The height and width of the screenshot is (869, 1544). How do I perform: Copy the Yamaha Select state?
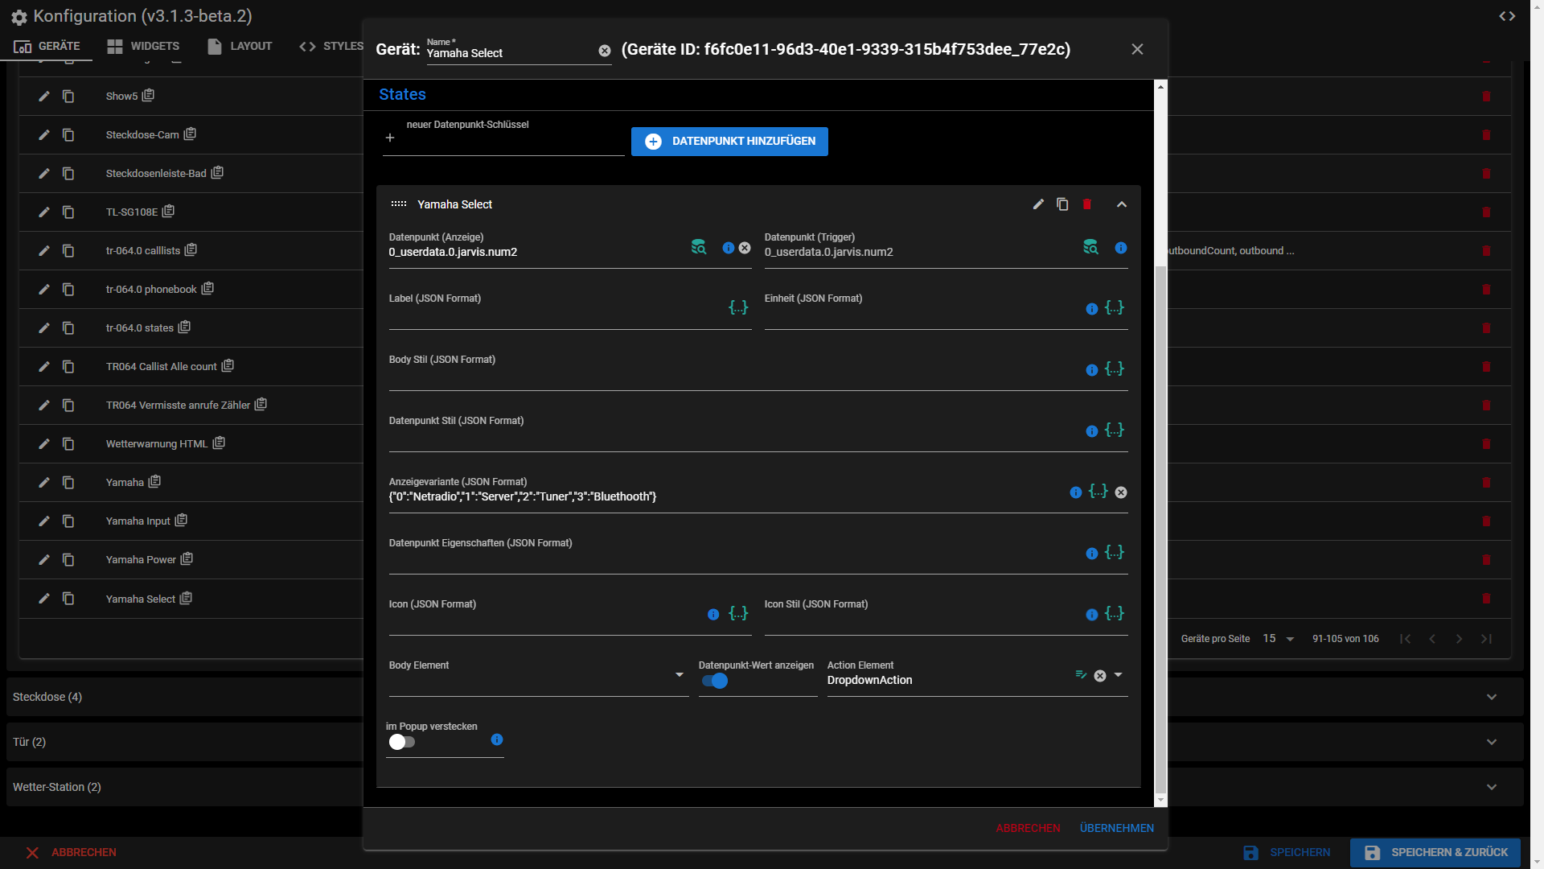[1062, 204]
